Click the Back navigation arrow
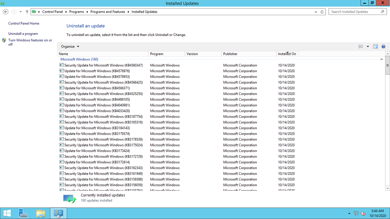Viewport: 390px width, 219px height. [x=5, y=12]
